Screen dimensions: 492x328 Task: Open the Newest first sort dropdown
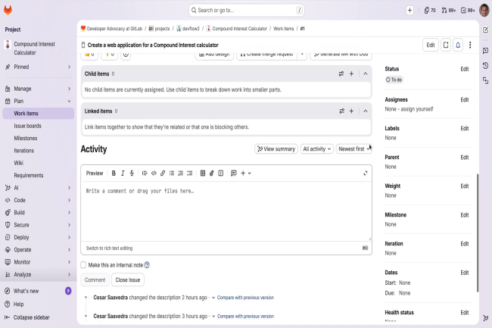[354, 148]
